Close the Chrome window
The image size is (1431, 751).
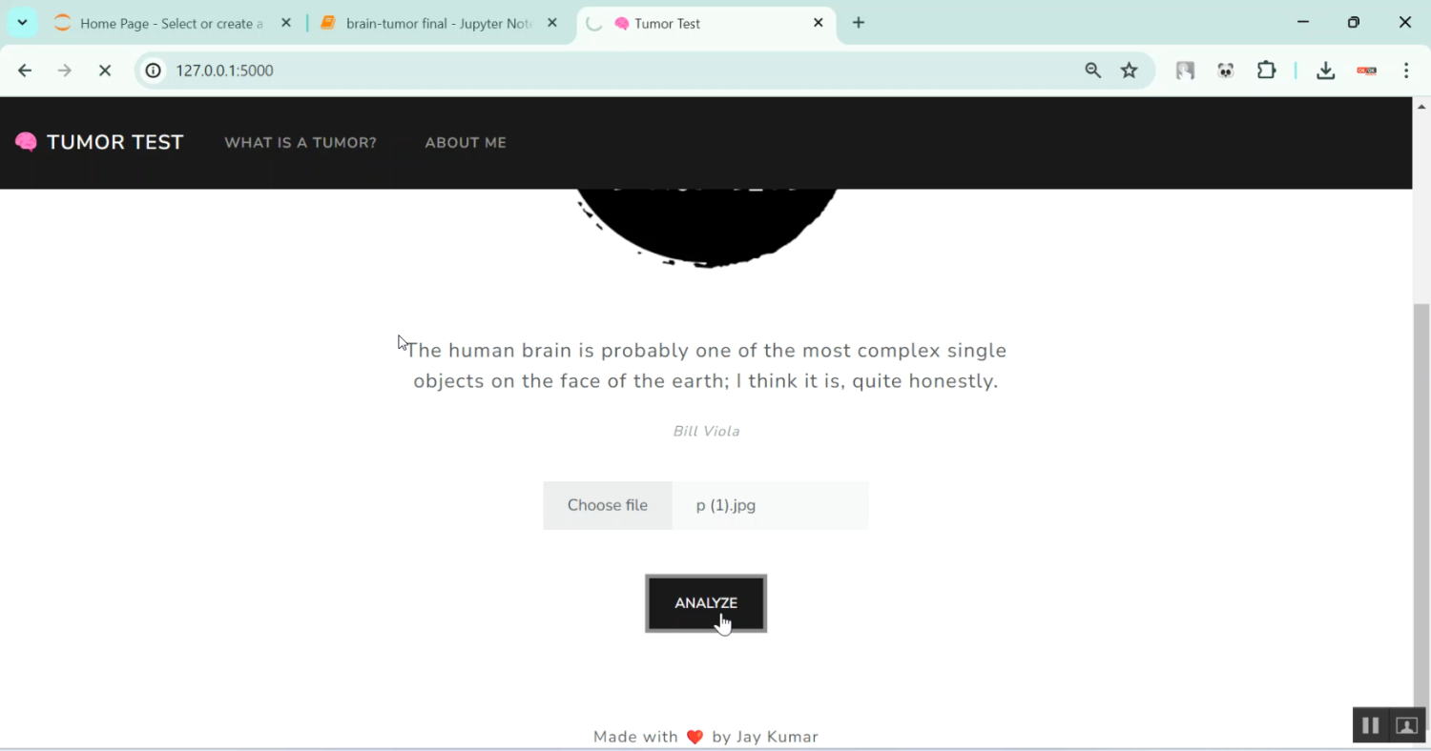[1405, 23]
